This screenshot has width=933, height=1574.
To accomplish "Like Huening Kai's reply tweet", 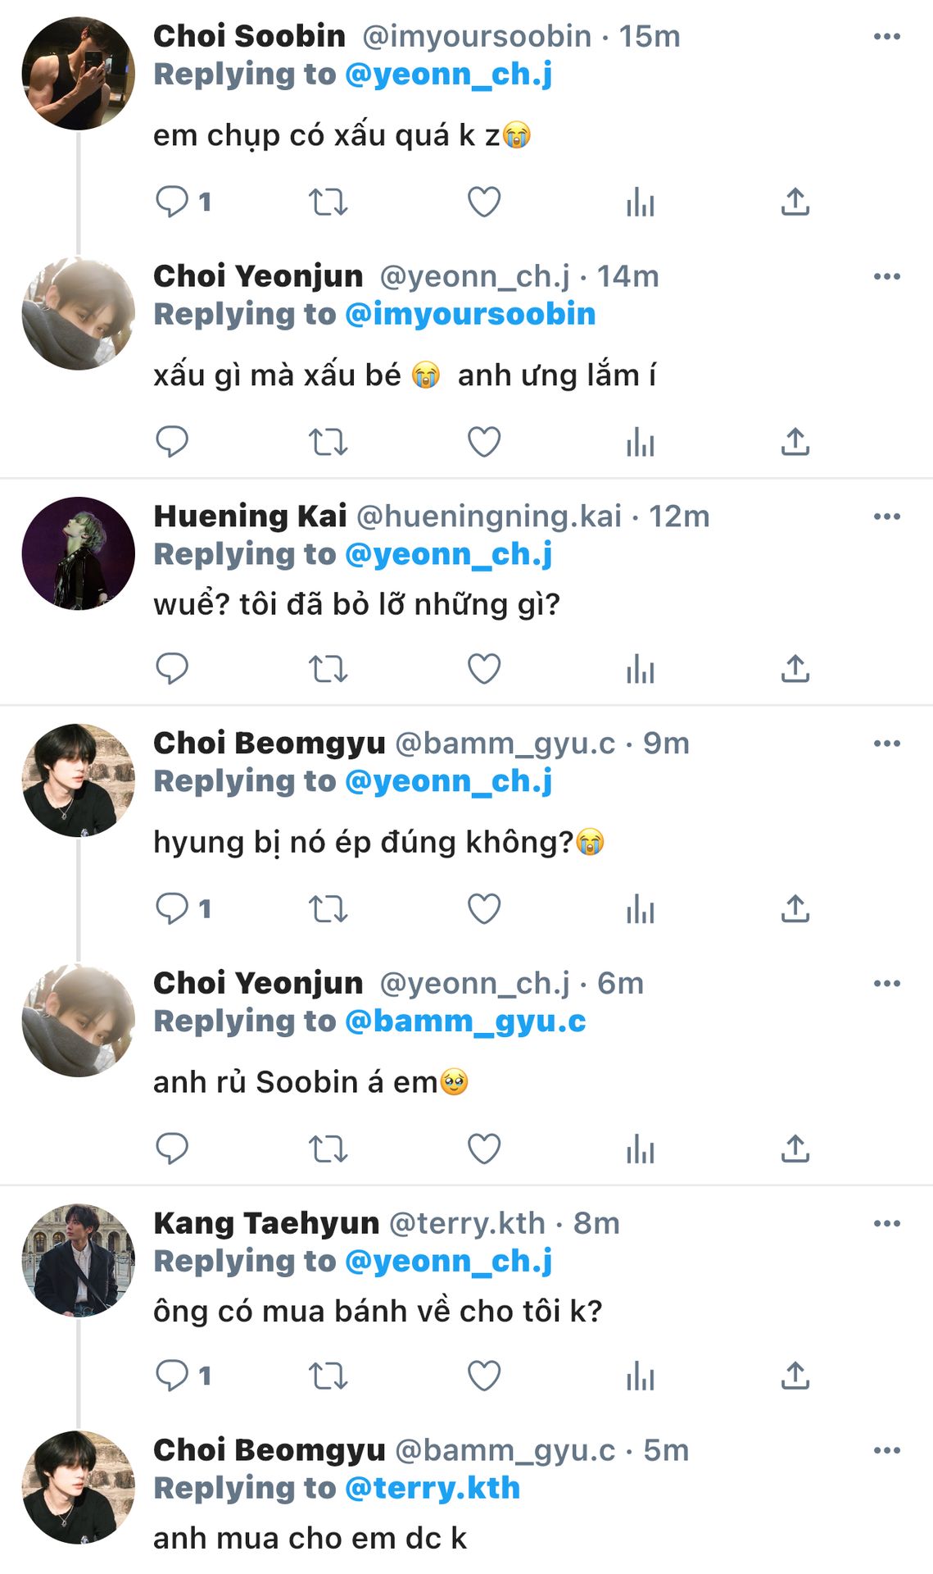I will (x=484, y=669).
